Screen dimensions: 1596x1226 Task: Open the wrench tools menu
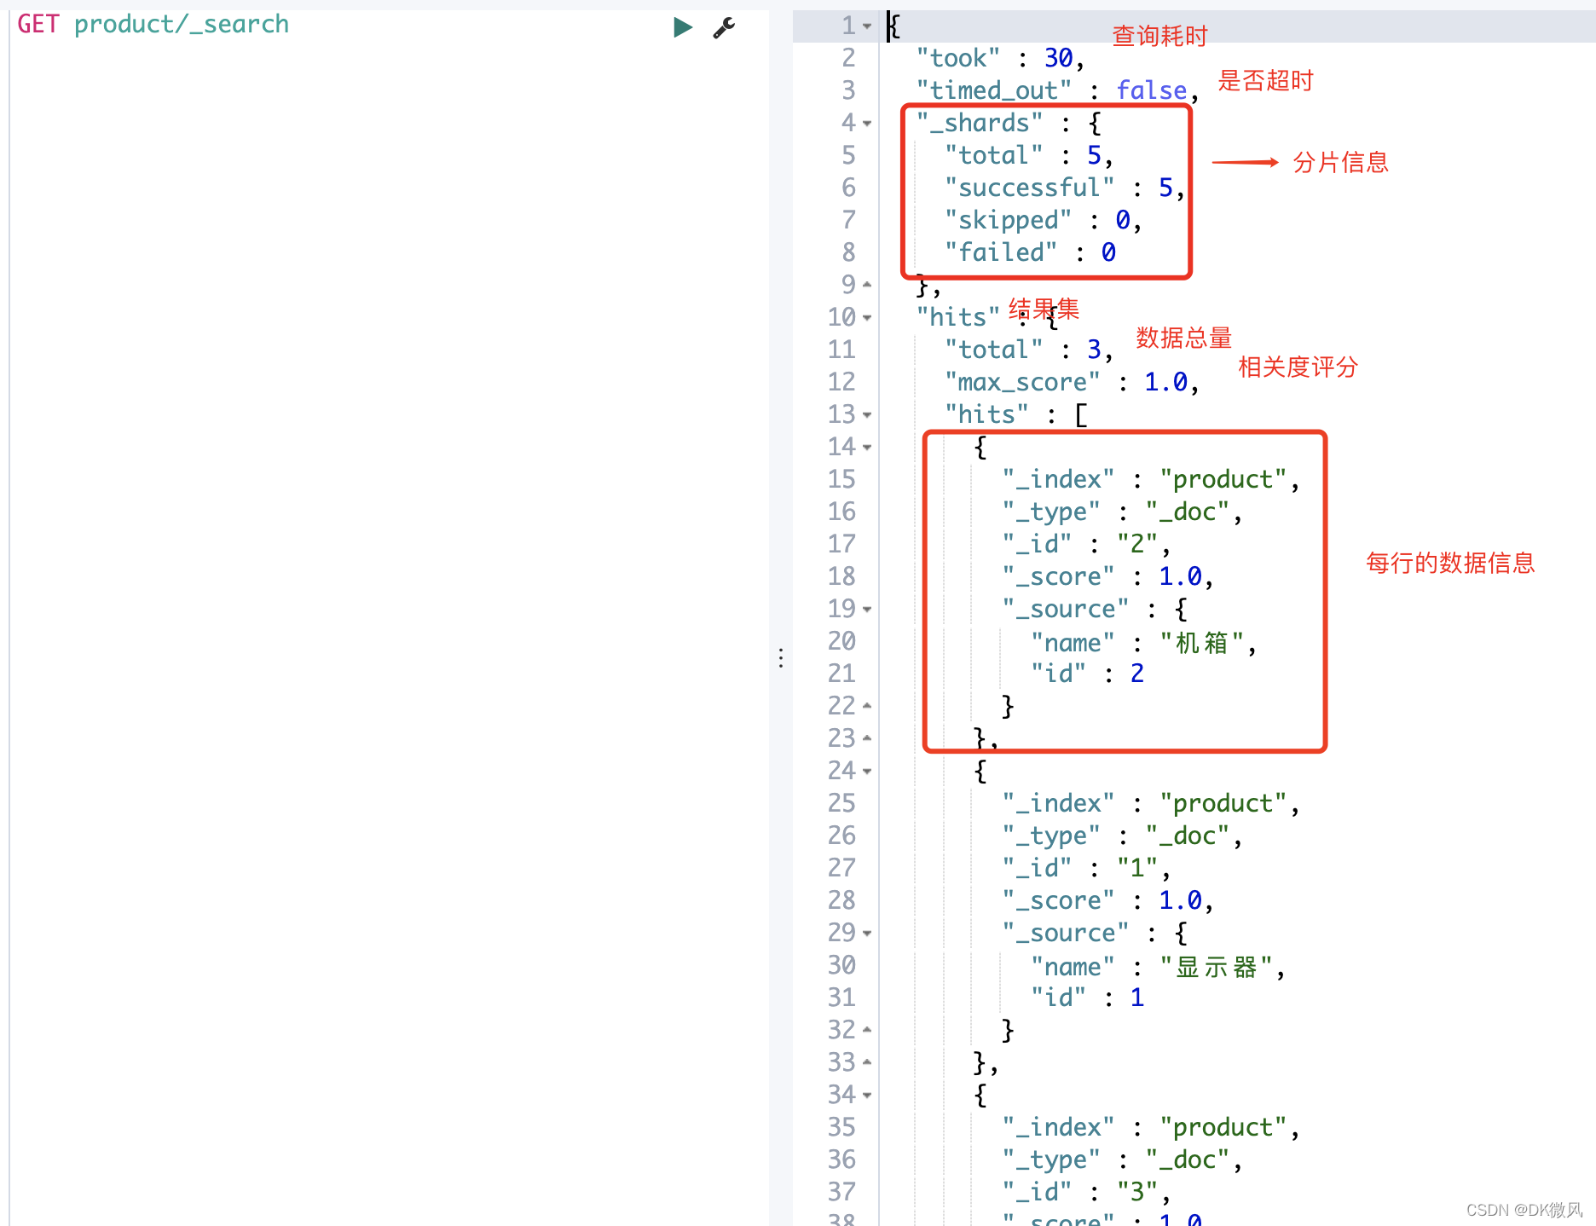click(x=723, y=26)
